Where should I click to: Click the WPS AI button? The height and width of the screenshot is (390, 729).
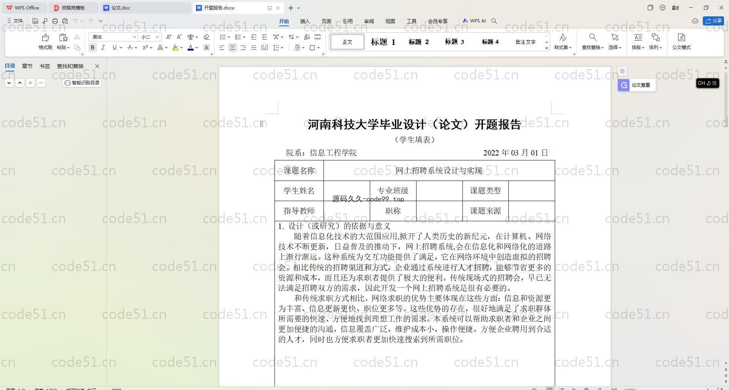pos(474,21)
